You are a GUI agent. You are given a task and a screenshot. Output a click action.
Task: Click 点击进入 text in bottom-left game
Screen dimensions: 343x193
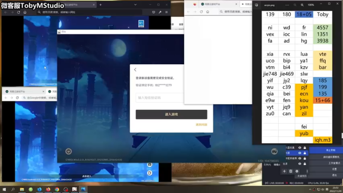coord(87,176)
